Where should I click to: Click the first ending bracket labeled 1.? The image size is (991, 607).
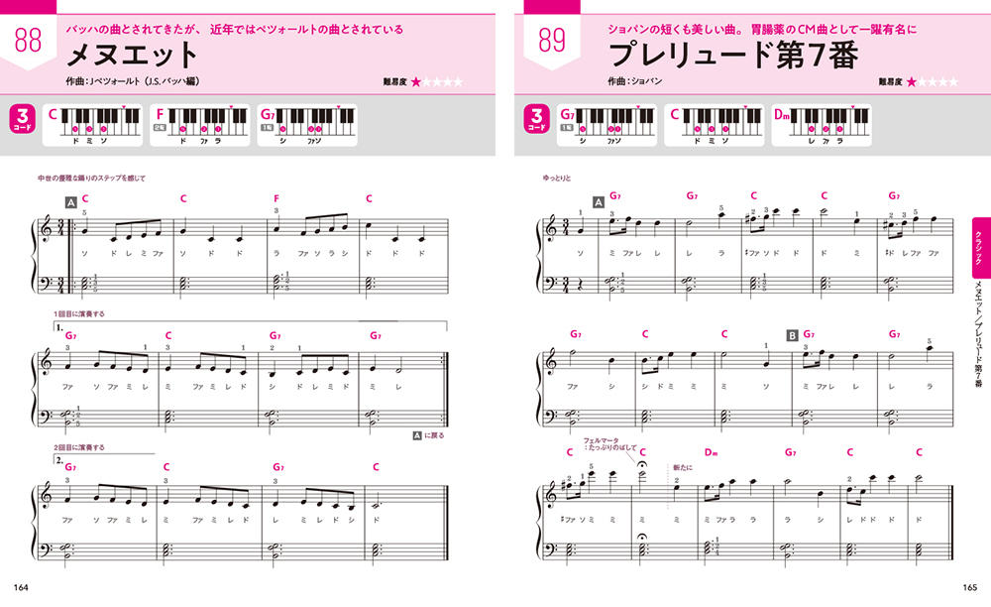[251, 326]
